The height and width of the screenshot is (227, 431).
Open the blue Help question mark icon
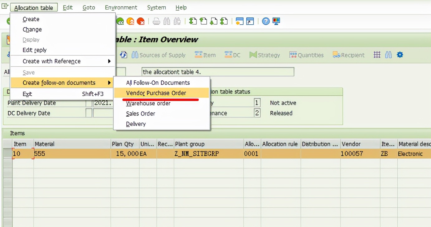(x=266, y=21)
